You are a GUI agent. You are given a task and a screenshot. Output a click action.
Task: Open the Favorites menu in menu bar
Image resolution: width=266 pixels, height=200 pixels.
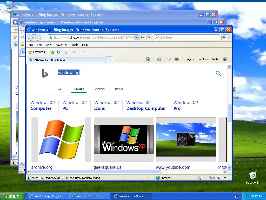[61, 45]
